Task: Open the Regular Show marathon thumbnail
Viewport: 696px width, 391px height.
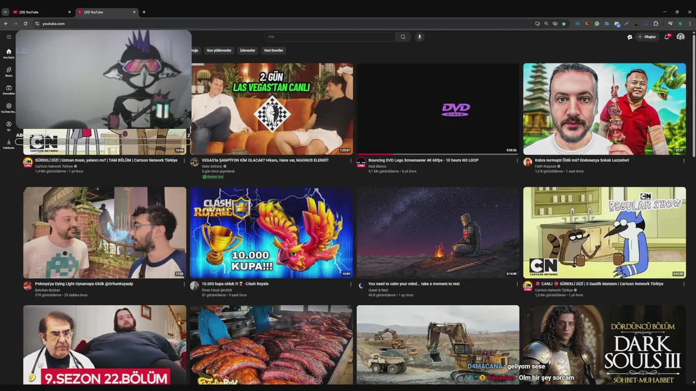Action: (x=605, y=232)
